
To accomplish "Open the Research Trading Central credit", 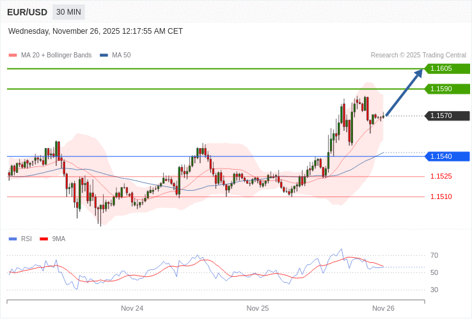I will click(418, 56).
